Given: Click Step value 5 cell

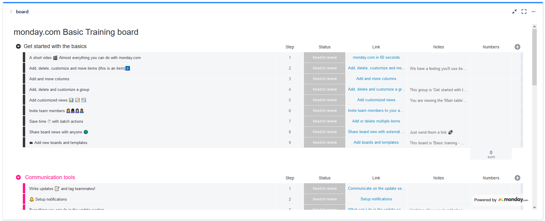Looking at the screenshot, I should tap(290, 100).
